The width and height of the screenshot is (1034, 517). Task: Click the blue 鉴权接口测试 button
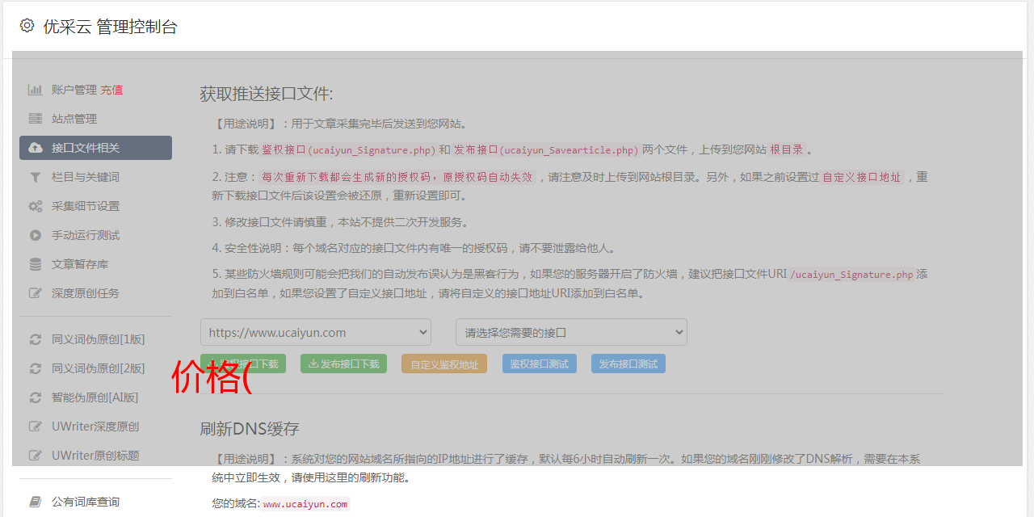point(539,364)
